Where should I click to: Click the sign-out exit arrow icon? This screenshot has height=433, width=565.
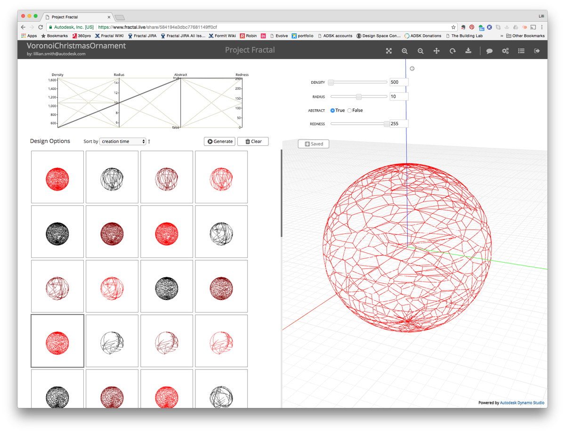537,51
